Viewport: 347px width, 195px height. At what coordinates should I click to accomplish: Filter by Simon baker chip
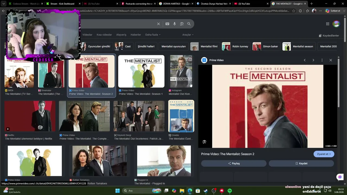click(x=266, y=46)
